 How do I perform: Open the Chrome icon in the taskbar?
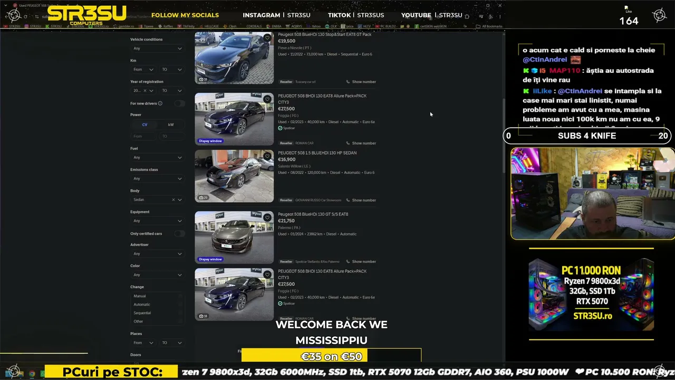coord(32,374)
